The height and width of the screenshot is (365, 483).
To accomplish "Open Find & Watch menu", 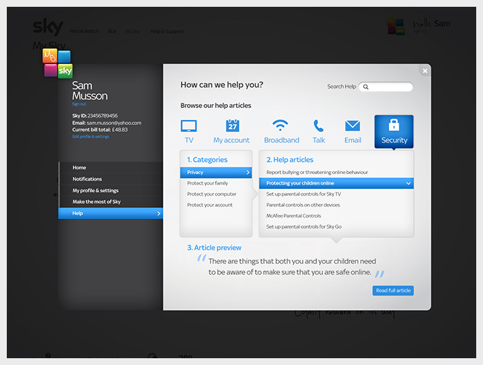I will pyautogui.click(x=84, y=31).
